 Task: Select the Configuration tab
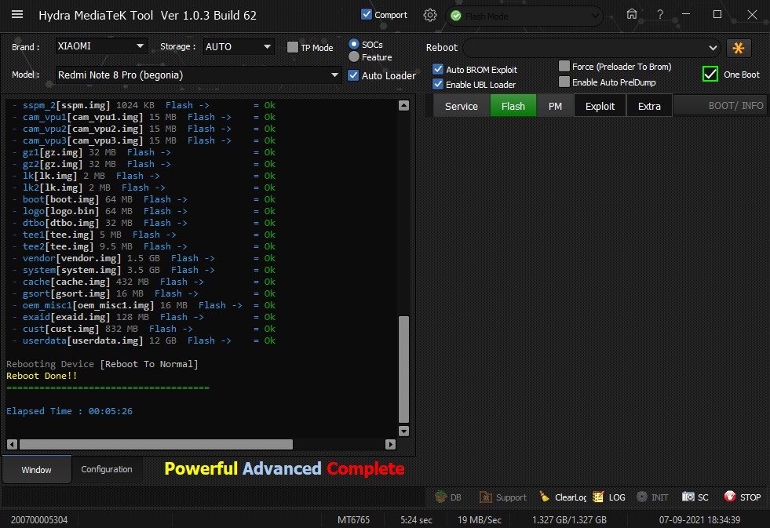tap(107, 469)
